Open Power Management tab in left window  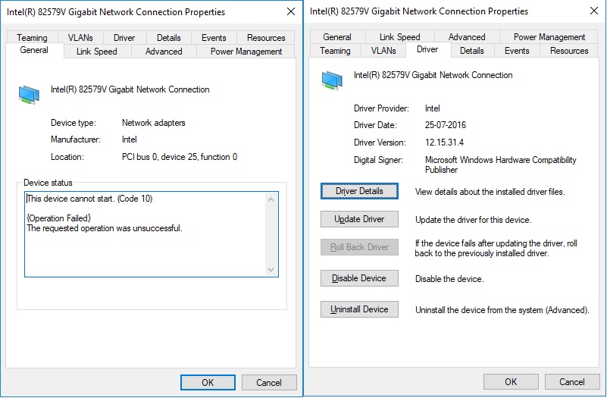click(246, 51)
